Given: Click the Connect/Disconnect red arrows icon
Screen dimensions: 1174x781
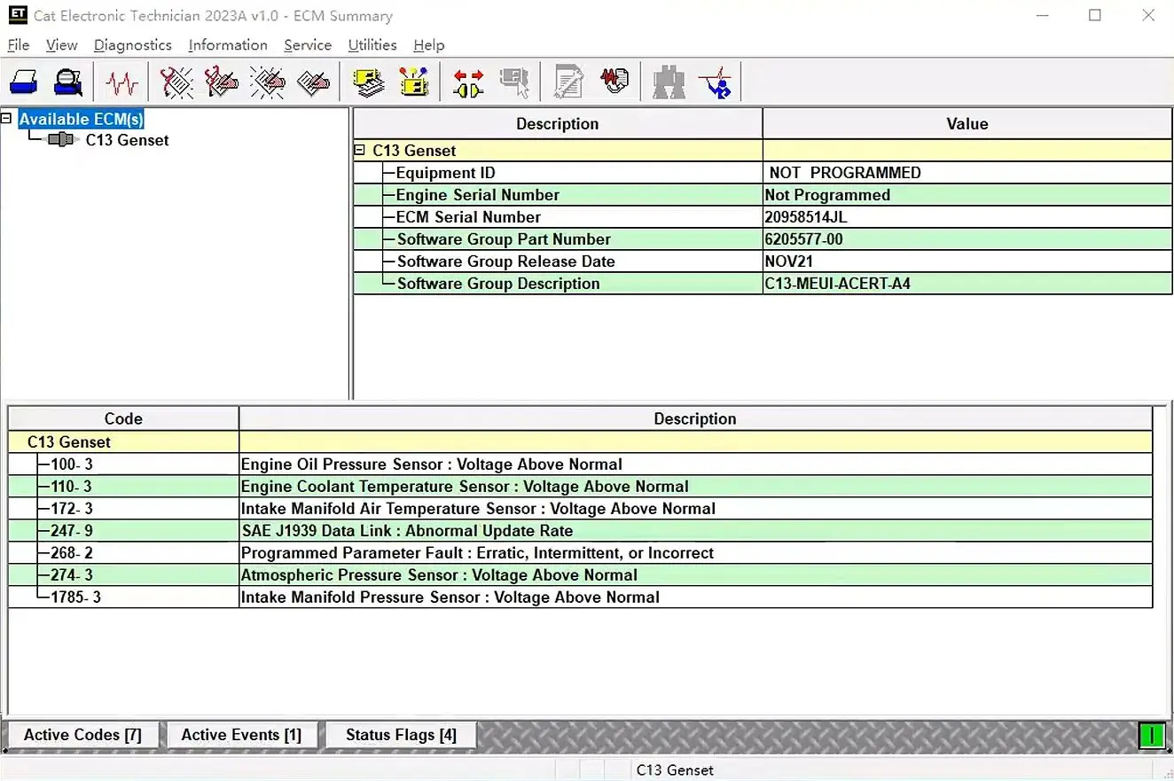Looking at the screenshot, I should coord(468,82).
